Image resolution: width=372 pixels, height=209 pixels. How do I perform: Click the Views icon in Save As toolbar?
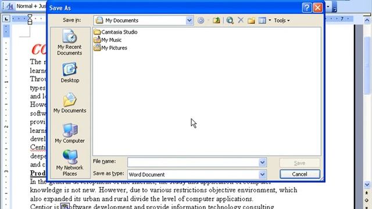262,21
